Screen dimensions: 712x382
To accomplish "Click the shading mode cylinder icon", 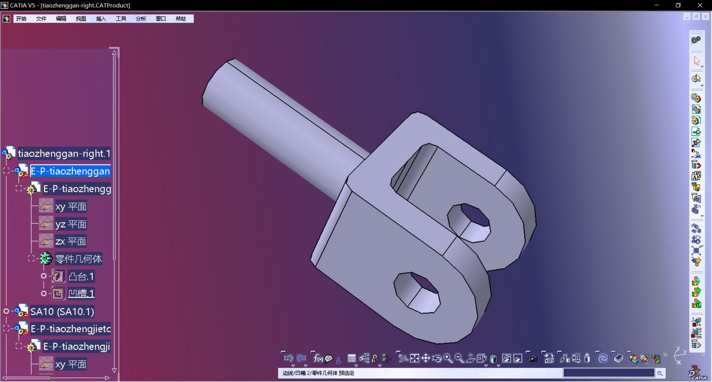I will (x=493, y=359).
